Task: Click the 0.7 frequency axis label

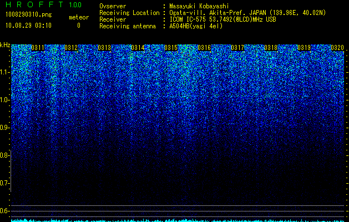Action: click(x=4, y=183)
